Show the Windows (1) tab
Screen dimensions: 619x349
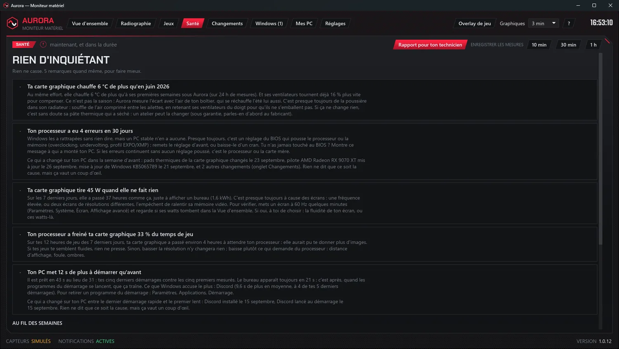tap(269, 24)
